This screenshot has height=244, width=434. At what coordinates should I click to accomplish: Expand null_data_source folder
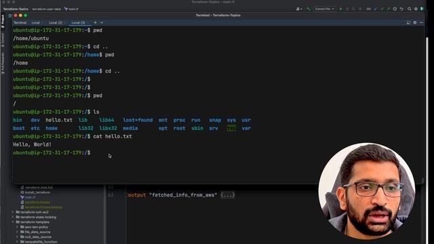pyautogui.click(x=18, y=237)
